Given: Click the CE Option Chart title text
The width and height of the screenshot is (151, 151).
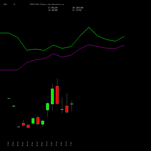Looking at the screenshot, I should [47, 4].
